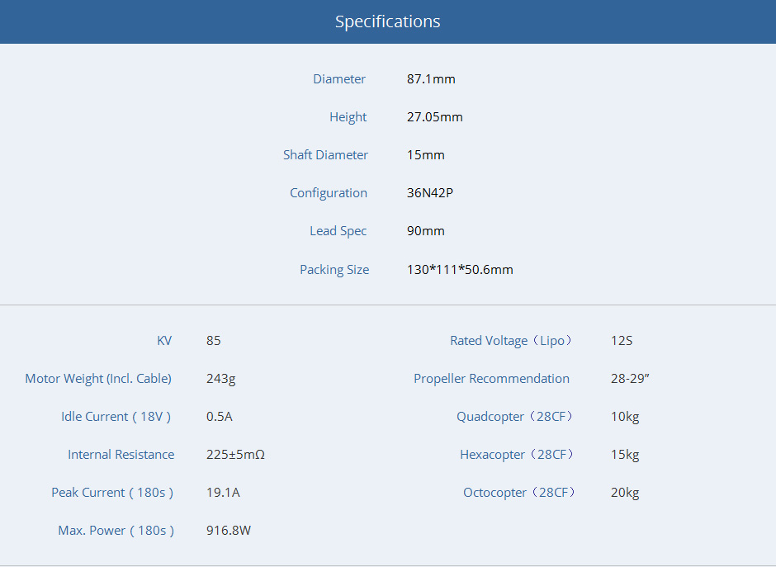The height and width of the screenshot is (567, 776).
Task: Click the Specifications header title
Action: (x=387, y=21)
